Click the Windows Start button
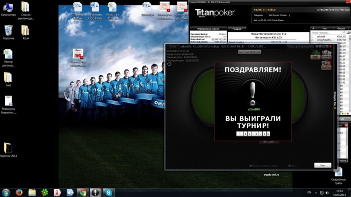 point(6,192)
